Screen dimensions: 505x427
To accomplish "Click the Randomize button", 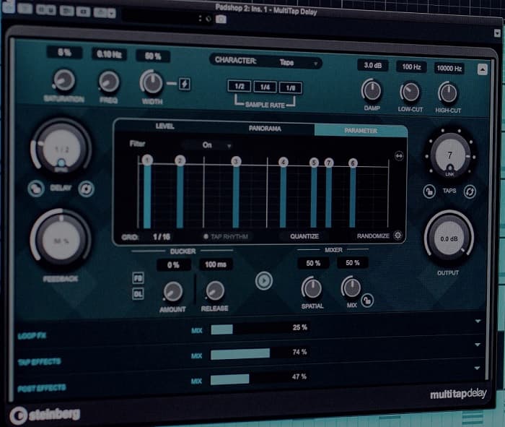I will click(373, 236).
